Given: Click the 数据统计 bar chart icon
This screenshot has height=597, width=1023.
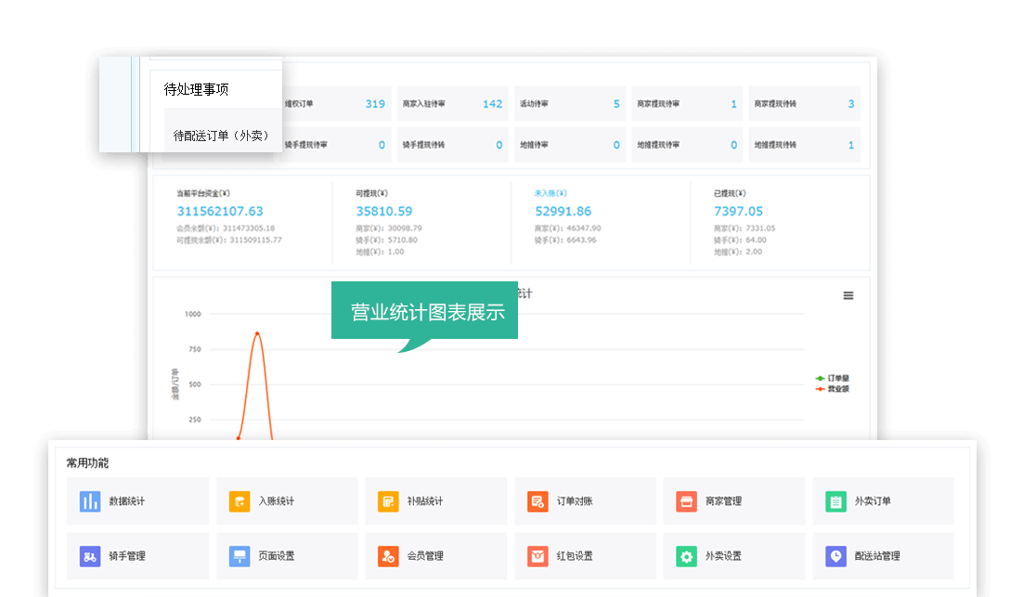Looking at the screenshot, I should tap(90, 501).
